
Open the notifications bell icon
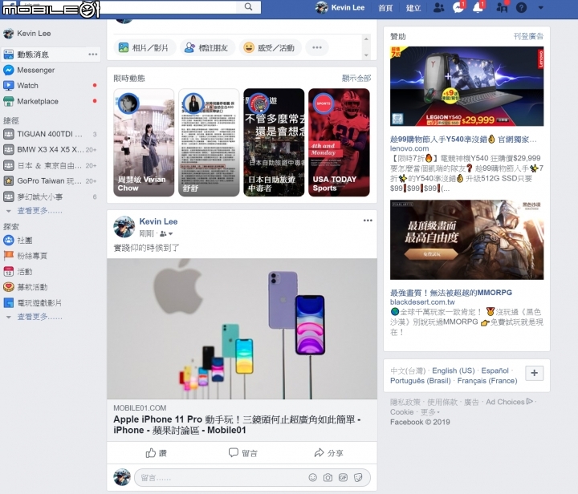pos(478,8)
